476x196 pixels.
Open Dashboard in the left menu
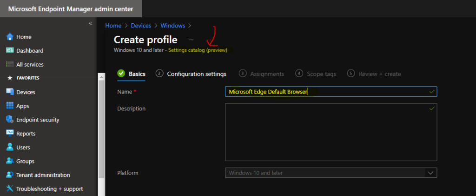30,51
